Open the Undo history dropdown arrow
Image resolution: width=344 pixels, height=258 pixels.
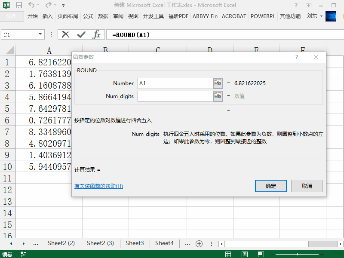click(x=38, y=5)
